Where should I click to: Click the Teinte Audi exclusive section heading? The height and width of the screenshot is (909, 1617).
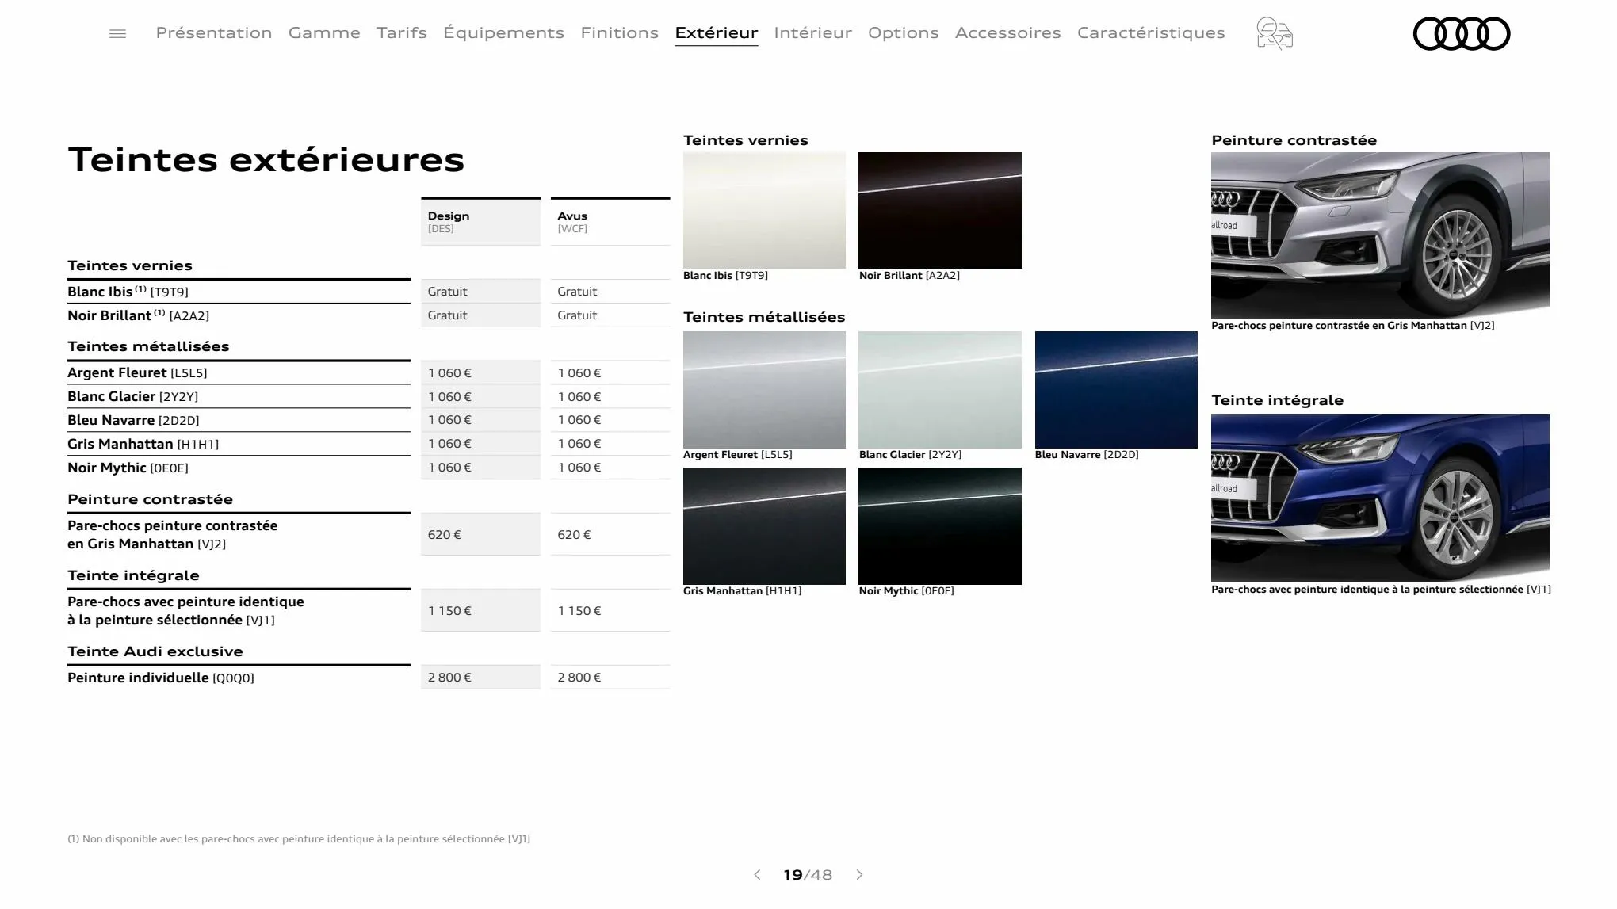(x=155, y=651)
